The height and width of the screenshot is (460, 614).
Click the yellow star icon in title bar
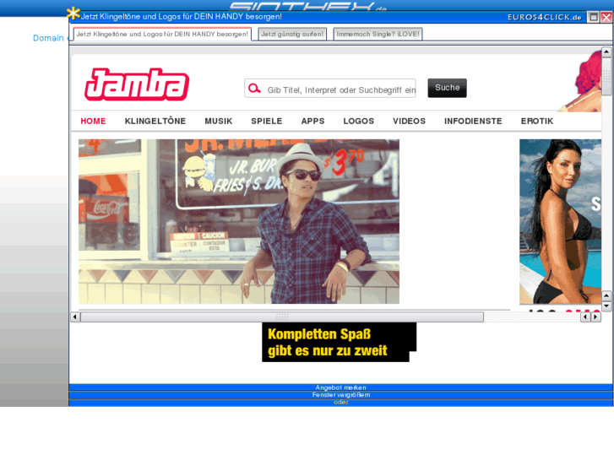click(73, 14)
